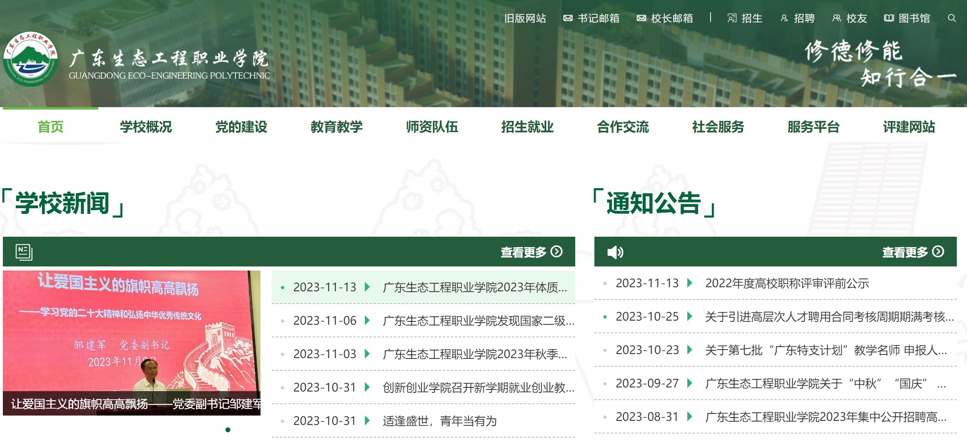Click the green triangle beside 2023-08-31 notice
Viewport: 967px width, 440px height.
point(689,416)
